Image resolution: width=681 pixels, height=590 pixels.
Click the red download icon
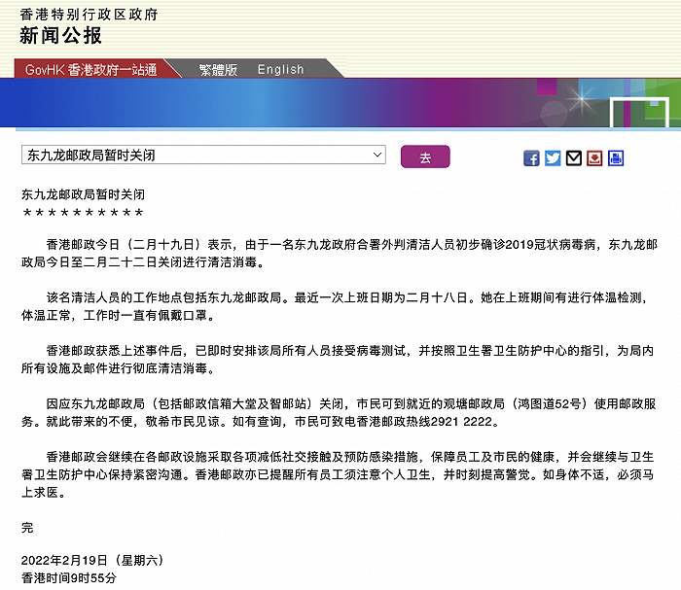(x=594, y=158)
